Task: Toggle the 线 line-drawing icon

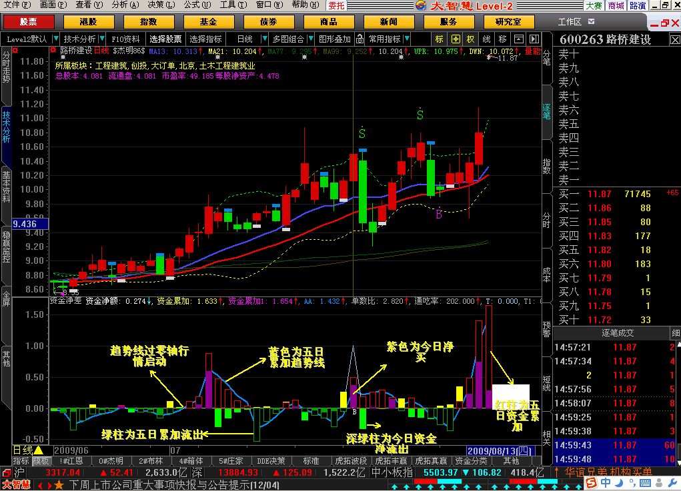Action: 486,39
